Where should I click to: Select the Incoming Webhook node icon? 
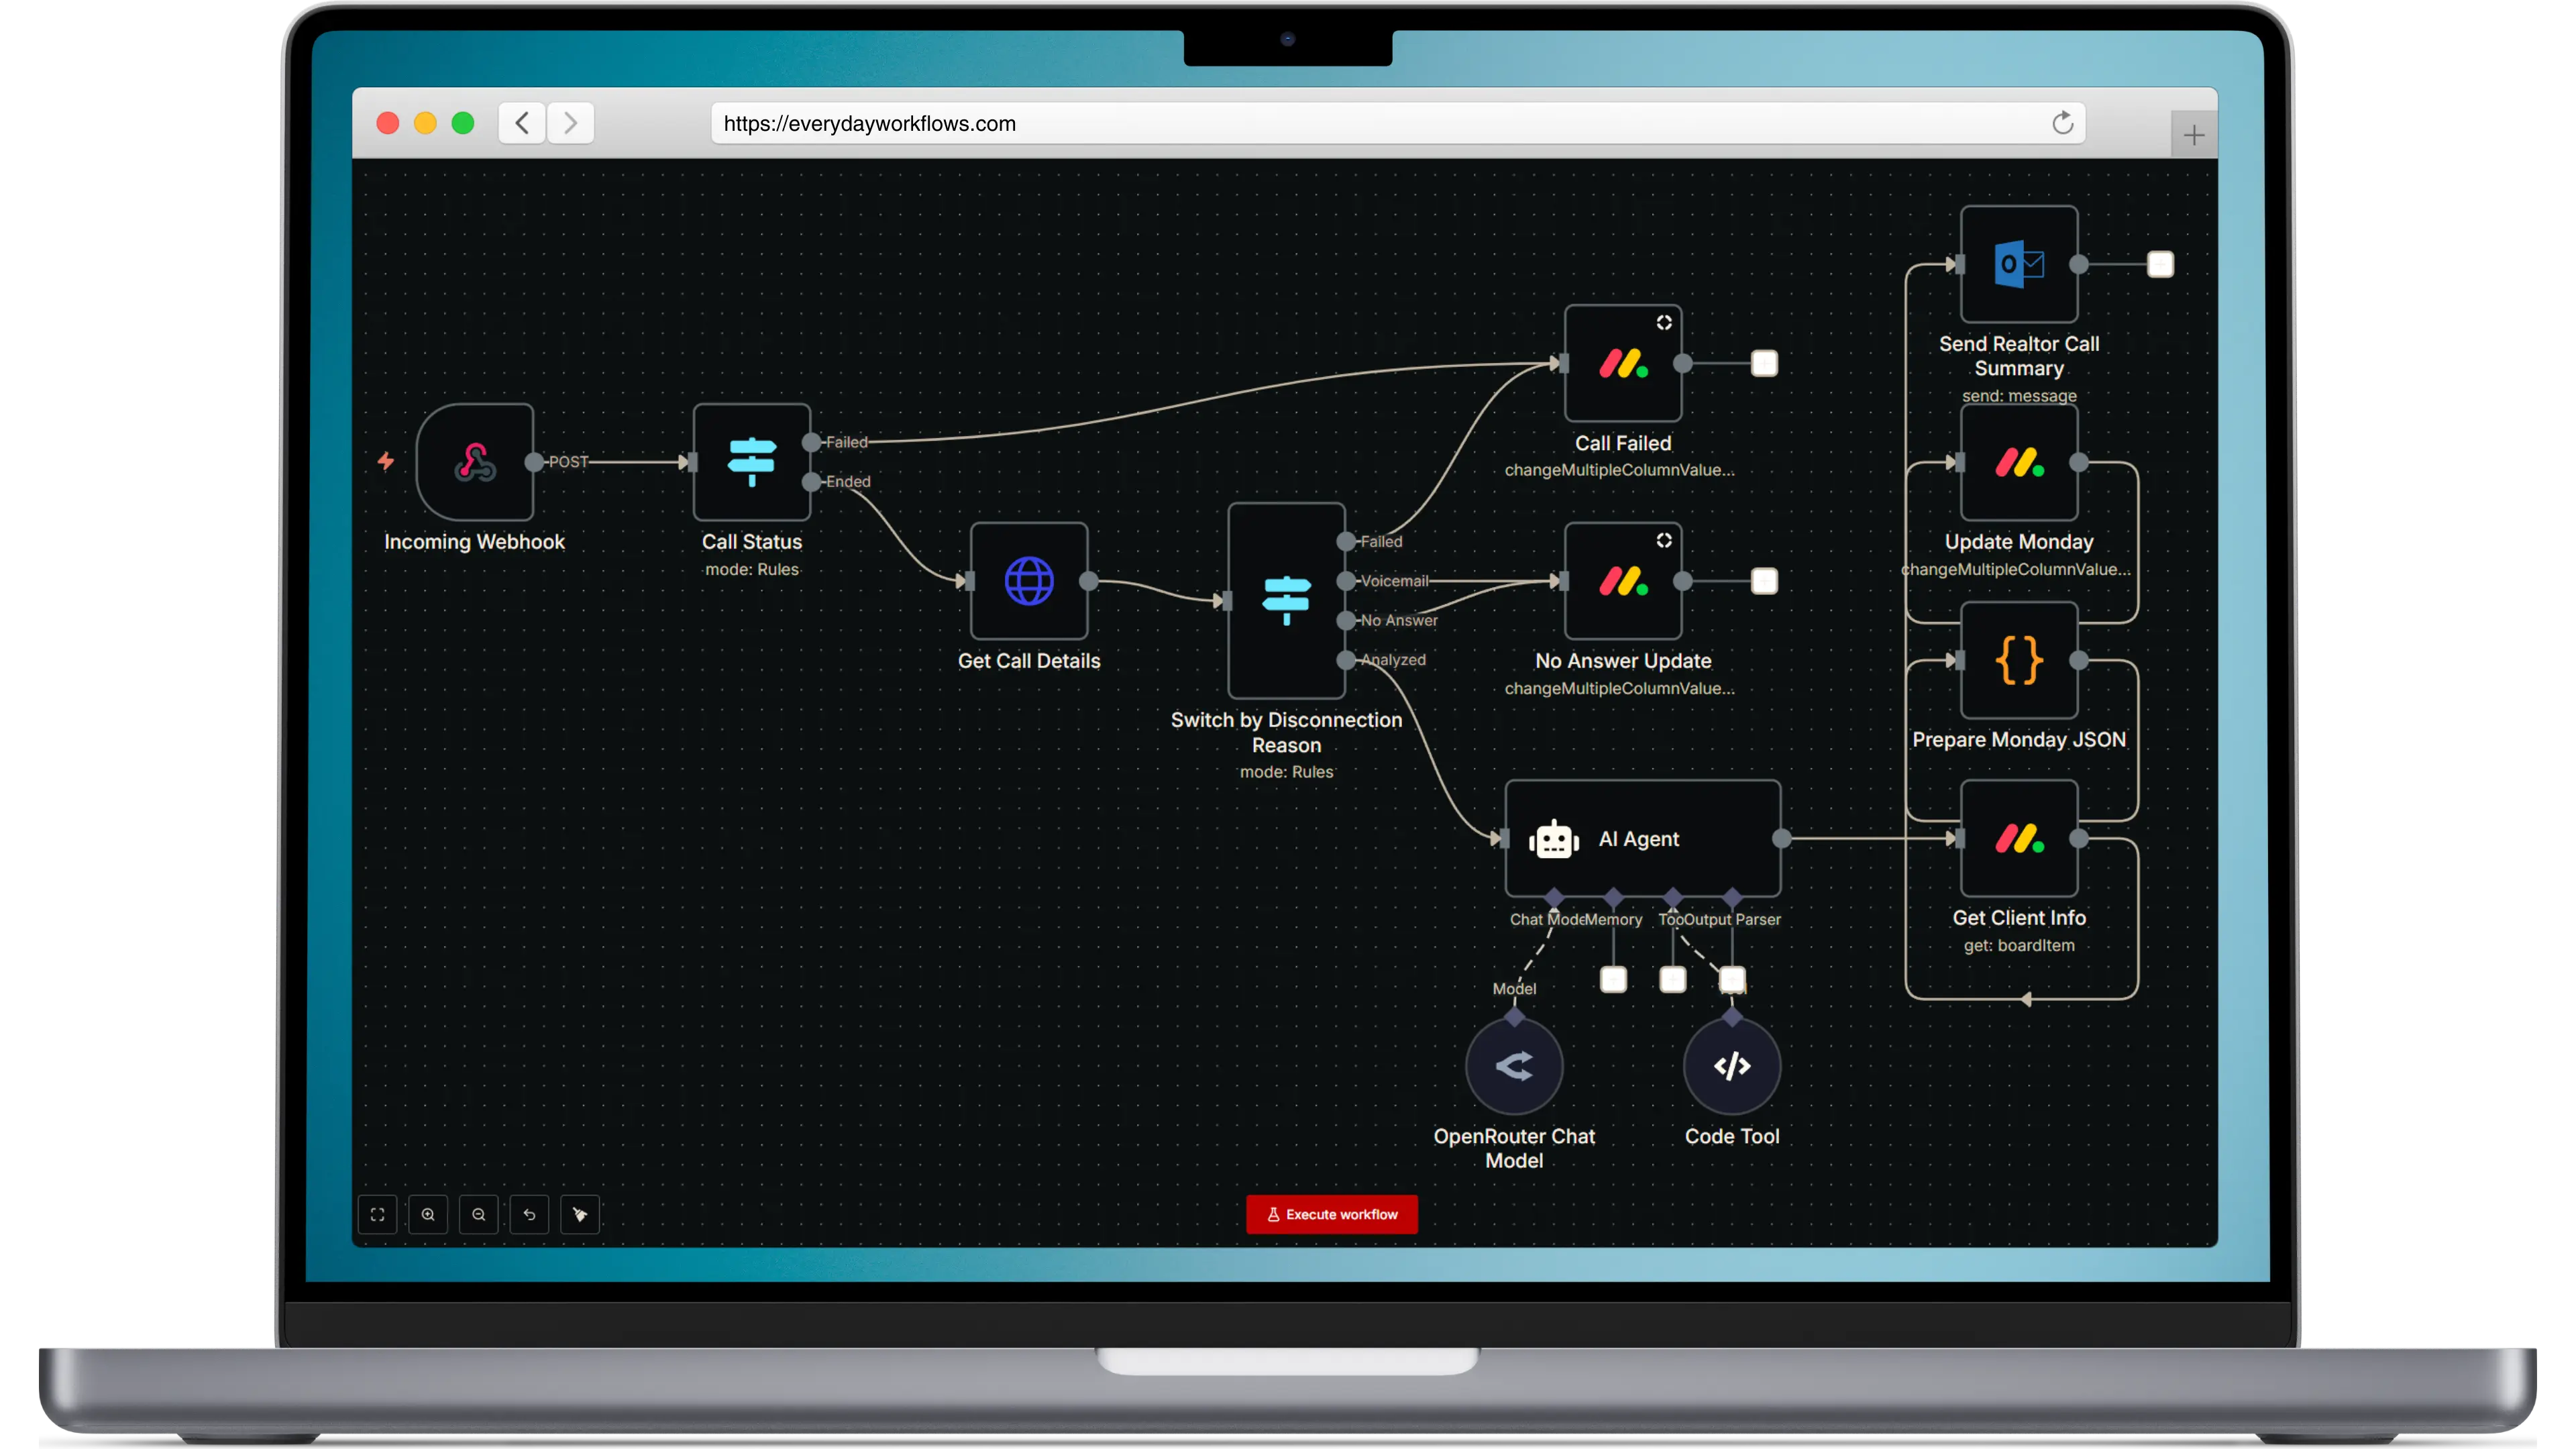(x=475, y=462)
